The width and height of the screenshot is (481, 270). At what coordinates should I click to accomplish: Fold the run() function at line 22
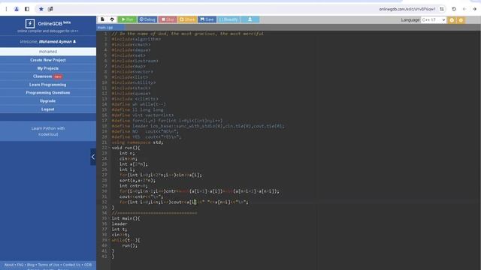coord(109,148)
